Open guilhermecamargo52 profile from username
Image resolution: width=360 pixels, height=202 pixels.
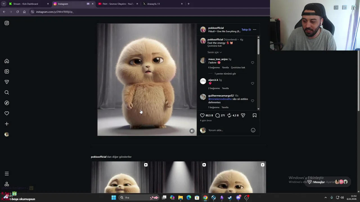[x=221, y=96]
